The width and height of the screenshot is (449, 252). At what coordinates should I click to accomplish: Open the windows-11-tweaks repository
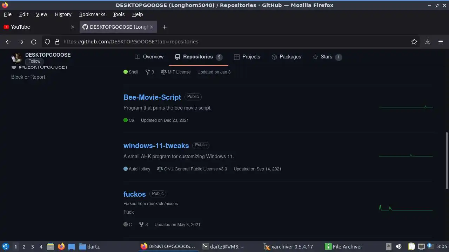click(x=156, y=146)
